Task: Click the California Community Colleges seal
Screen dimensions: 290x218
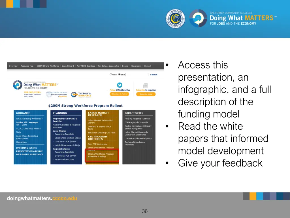Action: 175,18
